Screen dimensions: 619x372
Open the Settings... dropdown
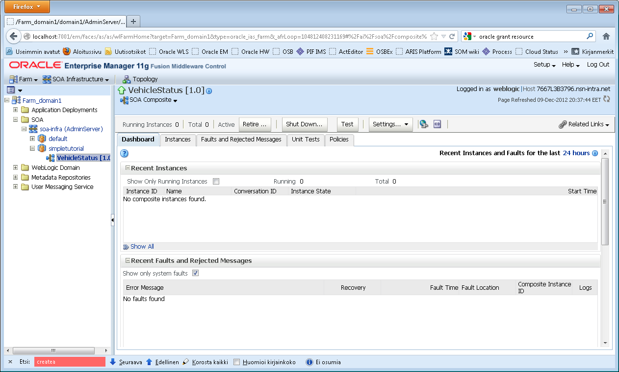point(391,124)
